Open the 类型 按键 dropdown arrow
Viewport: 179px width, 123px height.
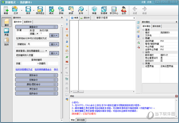37,34
